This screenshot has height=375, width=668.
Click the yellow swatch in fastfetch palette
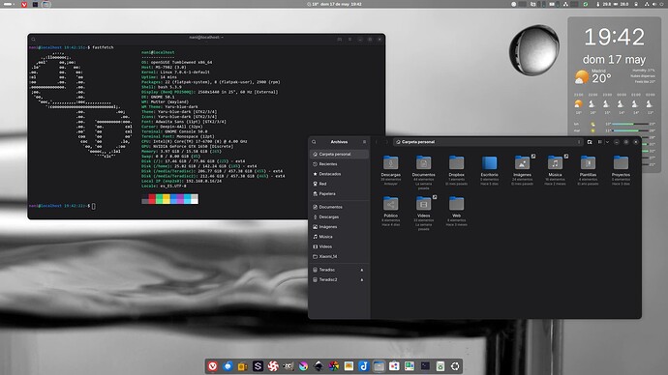pos(167,198)
